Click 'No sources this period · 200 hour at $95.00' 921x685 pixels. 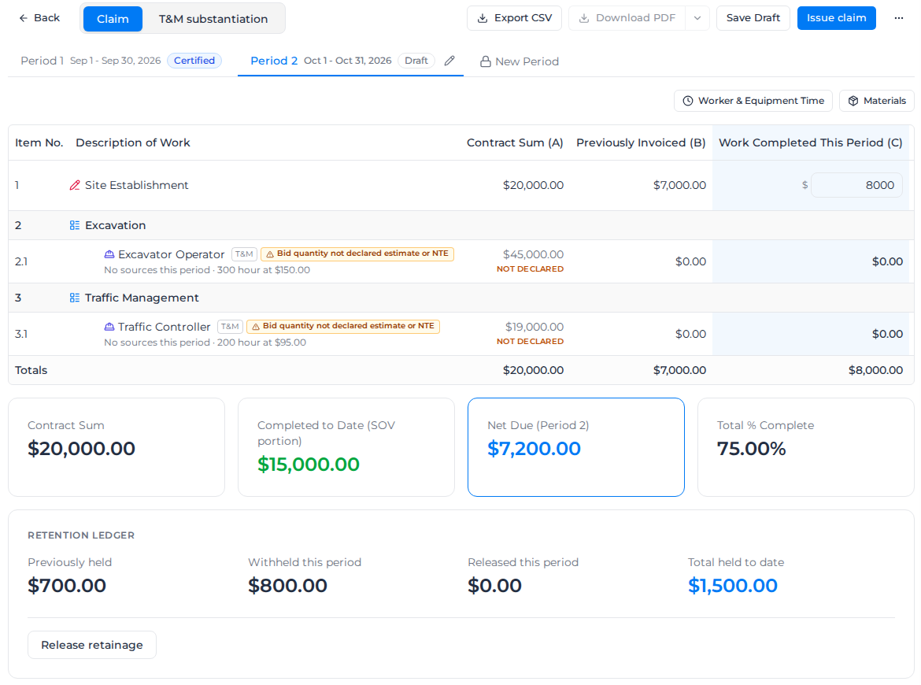205,342
